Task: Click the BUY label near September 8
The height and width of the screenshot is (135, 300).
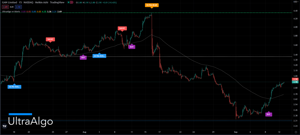Action: click(268, 114)
